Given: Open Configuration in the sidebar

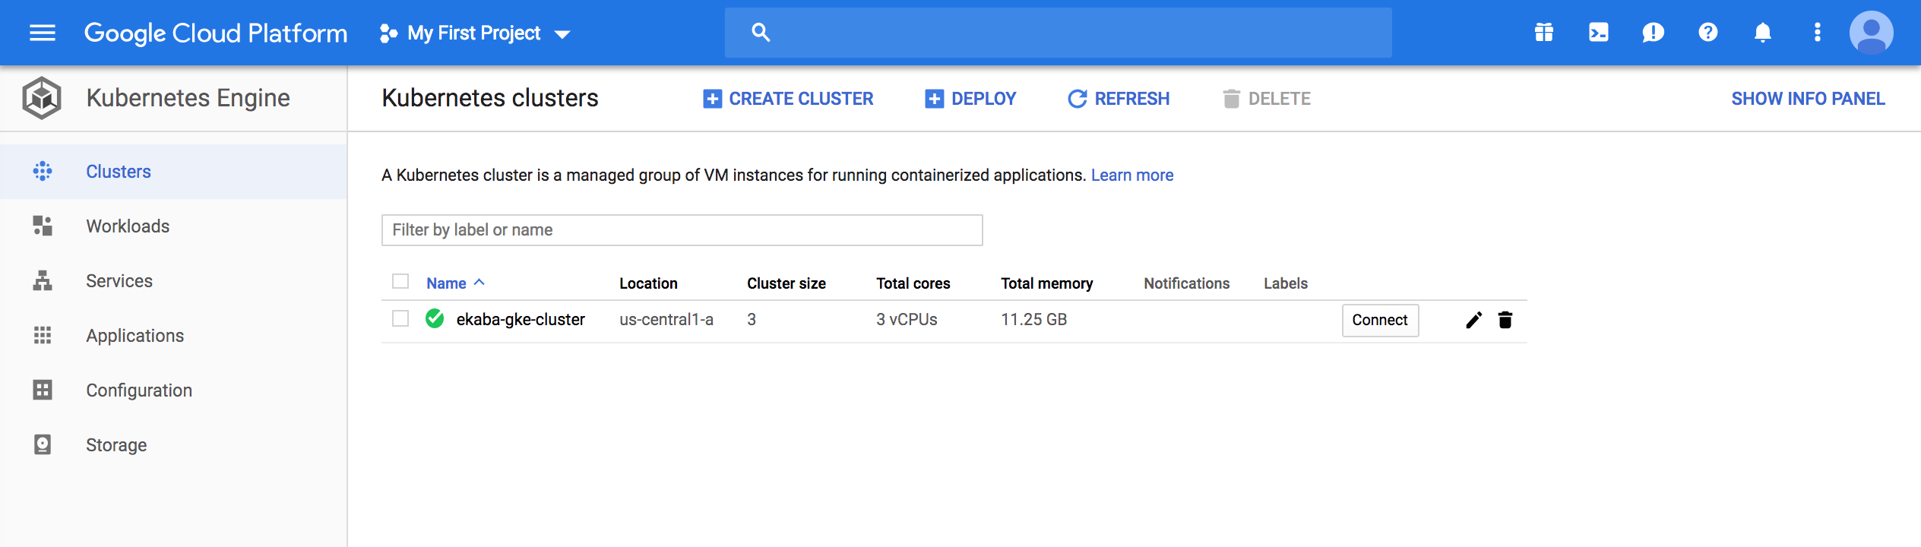Looking at the screenshot, I should pos(173,390).
